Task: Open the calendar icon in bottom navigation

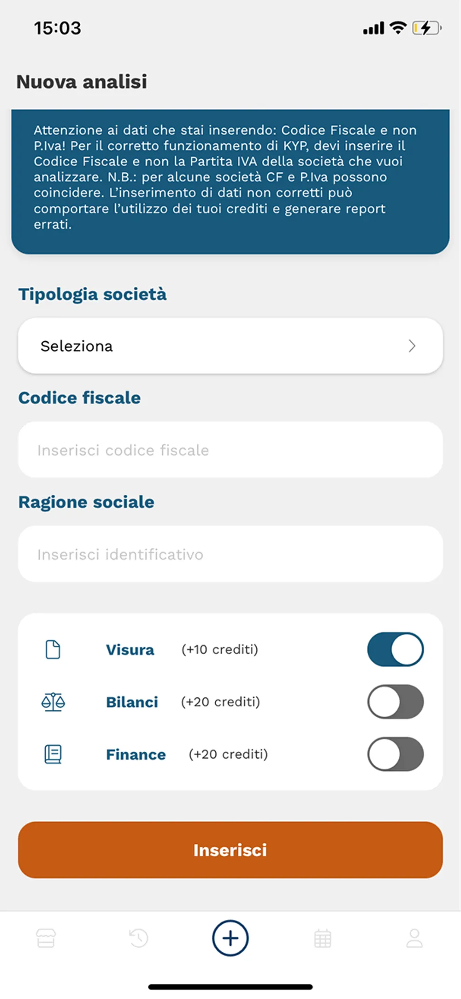Action: [323, 938]
